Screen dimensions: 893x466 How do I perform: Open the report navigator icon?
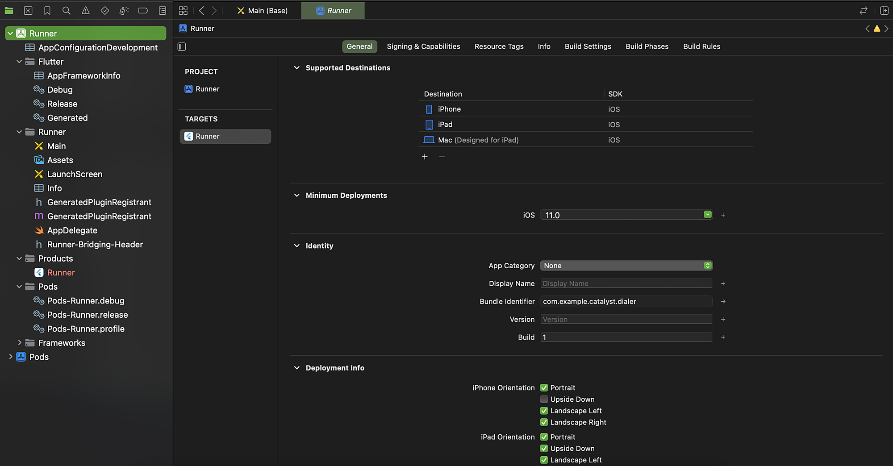[x=163, y=10]
